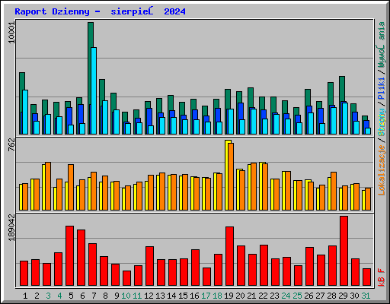The width and height of the screenshot is (390, 304).
Task: Click day label "19" on the axis
Action: 229,296
